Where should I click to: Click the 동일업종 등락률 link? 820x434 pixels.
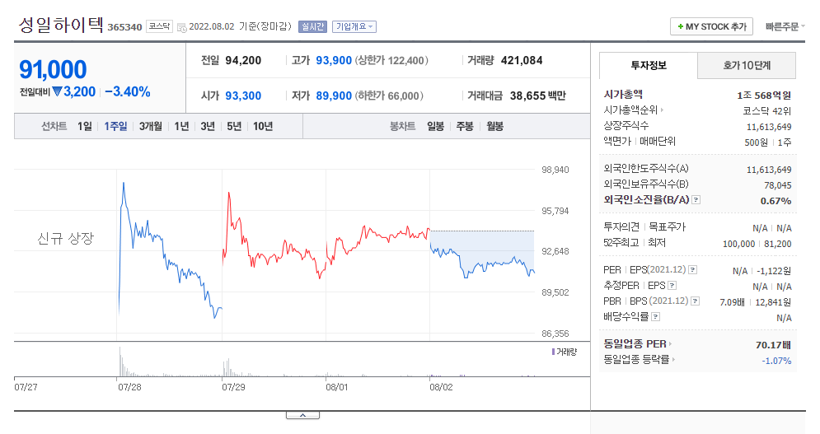pos(636,360)
